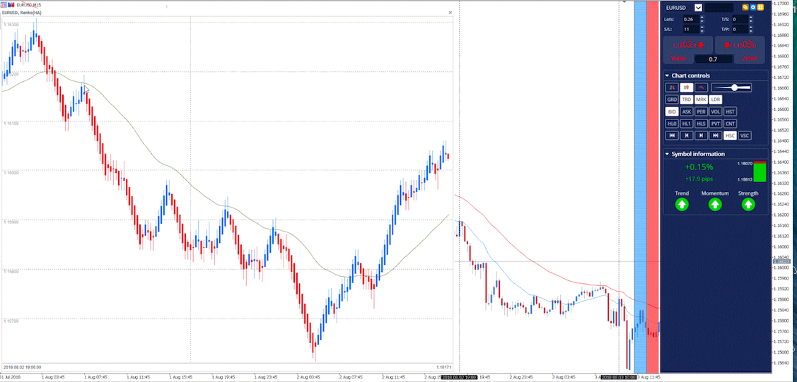The image size is (797, 382).
Task: Toggle the PVT pivot button
Action: (x=716, y=124)
